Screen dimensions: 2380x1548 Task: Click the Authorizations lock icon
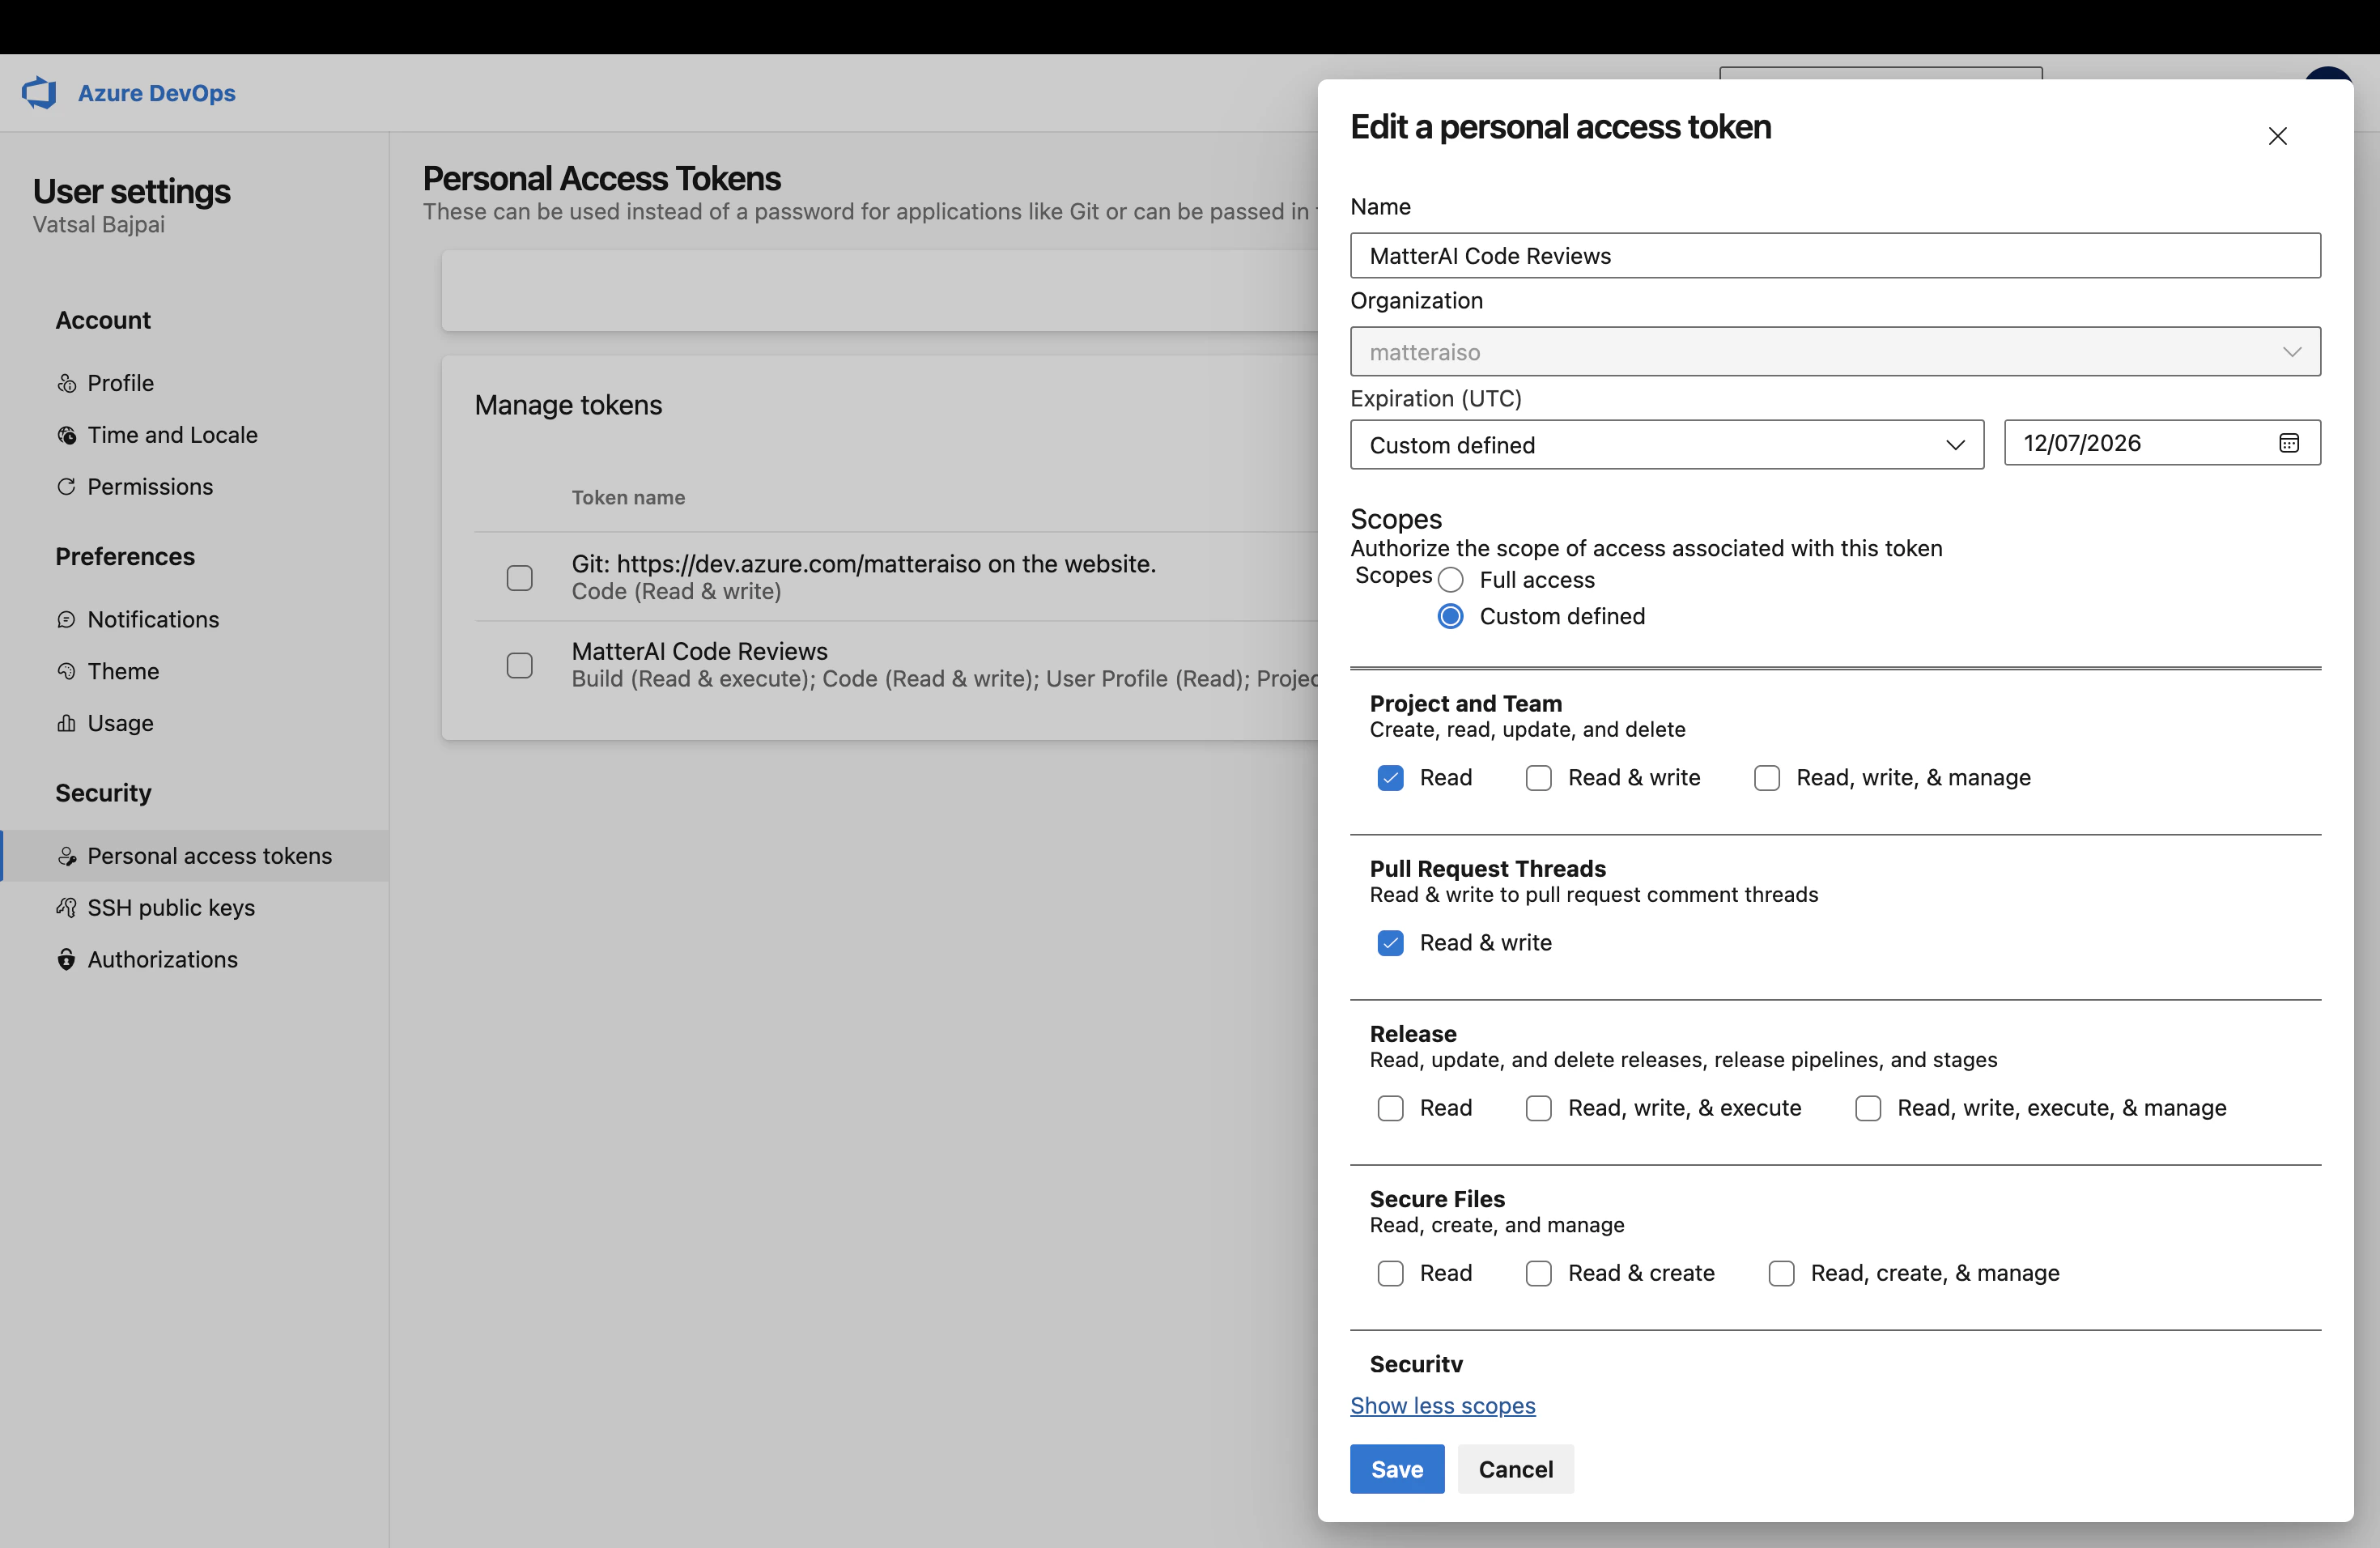tap(66, 960)
